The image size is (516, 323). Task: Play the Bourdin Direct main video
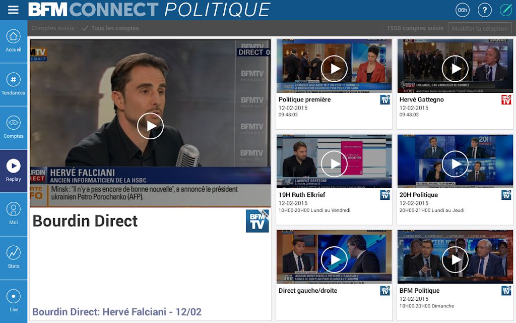pyautogui.click(x=150, y=126)
